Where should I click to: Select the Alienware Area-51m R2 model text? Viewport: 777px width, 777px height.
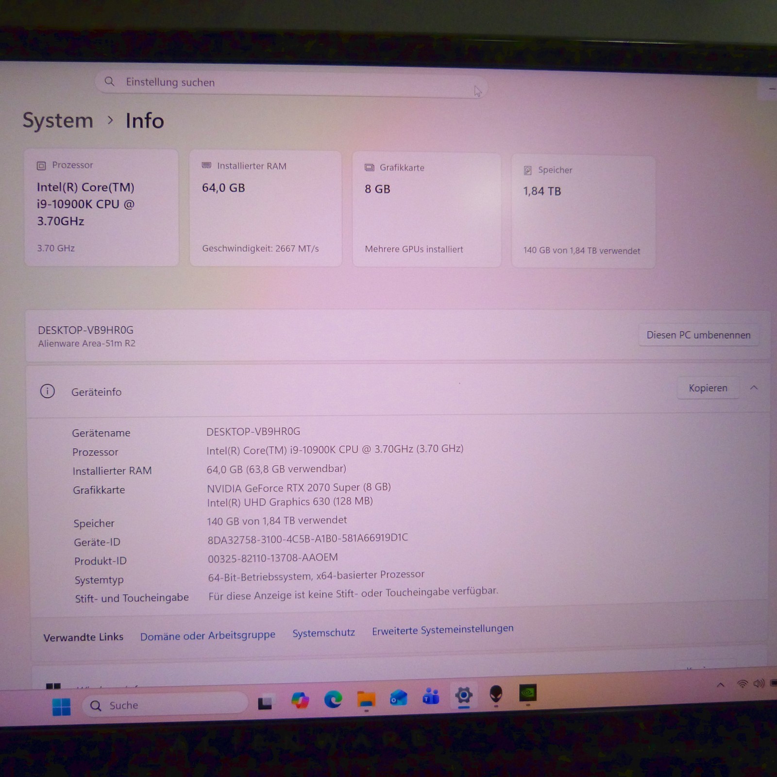[87, 343]
